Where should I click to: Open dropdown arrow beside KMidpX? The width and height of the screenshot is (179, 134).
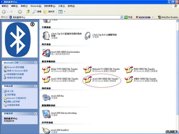click(153, 17)
